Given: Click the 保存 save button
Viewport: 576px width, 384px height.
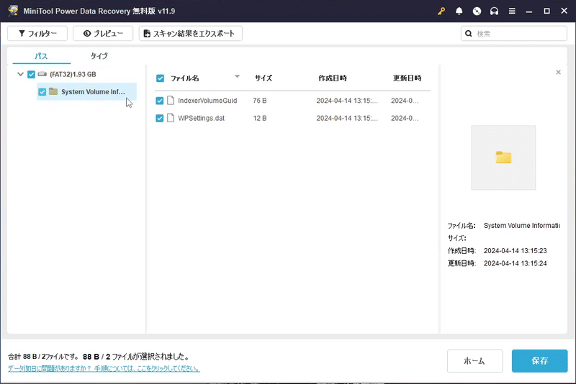Looking at the screenshot, I should tap(539, 361).
